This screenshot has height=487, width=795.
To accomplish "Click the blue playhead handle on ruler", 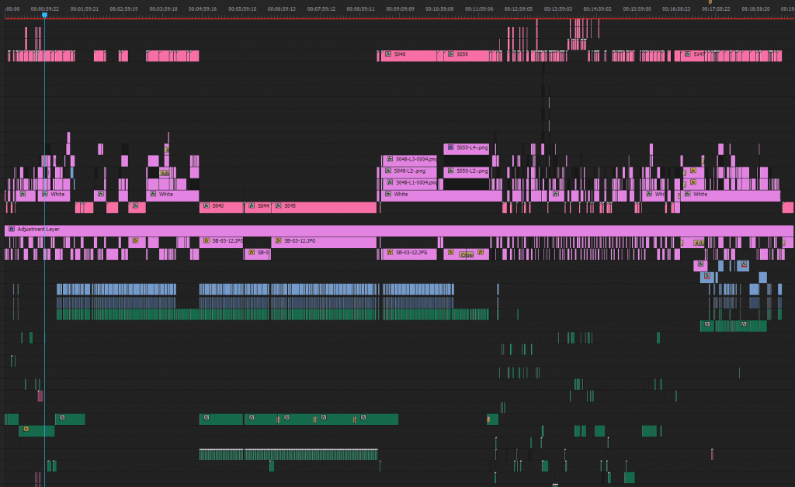I will [44, 15].
